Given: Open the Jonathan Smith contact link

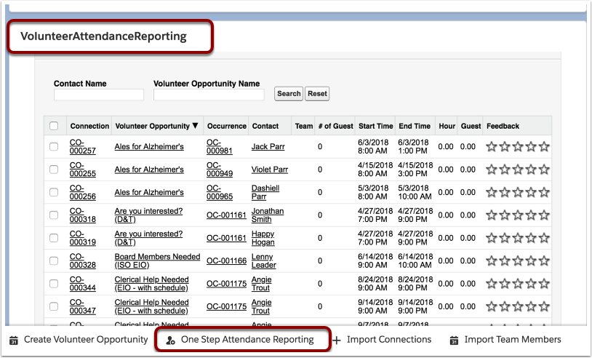Looking at the screenshot, I should pos(268,215).
